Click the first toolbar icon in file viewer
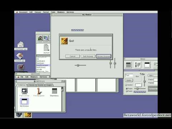Screen dimensions: 172x129 [40, 38]
